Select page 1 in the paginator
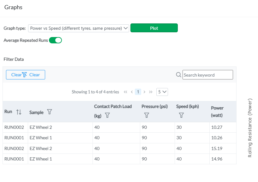258x182 pixels. (x=138, y=92)
